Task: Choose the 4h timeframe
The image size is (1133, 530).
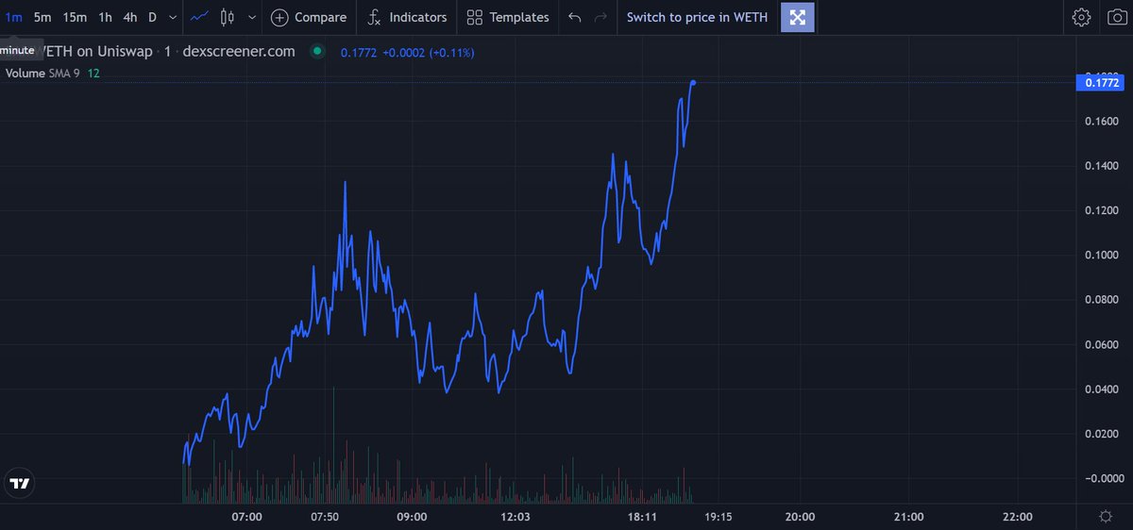Action: point(129,17)
